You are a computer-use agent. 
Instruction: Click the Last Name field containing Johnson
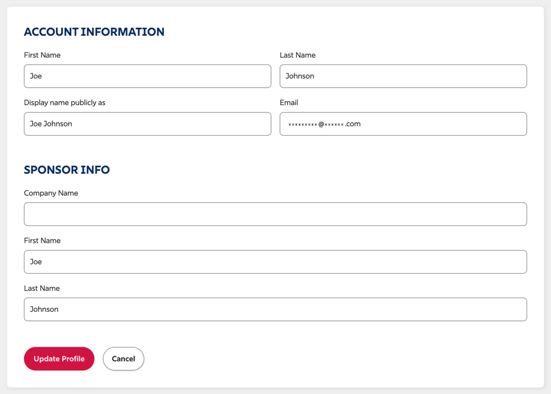click(x=403, y=76)
